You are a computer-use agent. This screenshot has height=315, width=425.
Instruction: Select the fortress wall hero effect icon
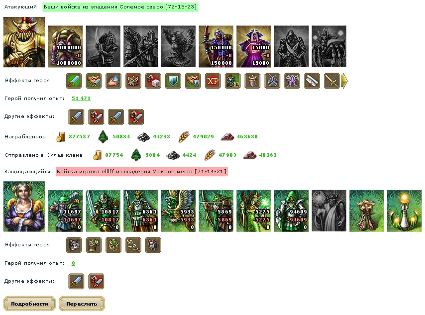pyautogui.click(x=133, y=81)
